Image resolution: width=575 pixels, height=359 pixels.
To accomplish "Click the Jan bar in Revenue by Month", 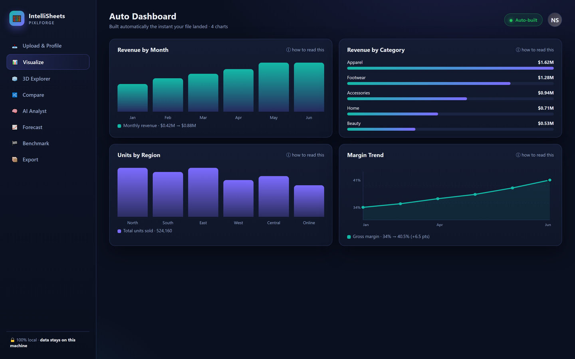I will 133,98.
